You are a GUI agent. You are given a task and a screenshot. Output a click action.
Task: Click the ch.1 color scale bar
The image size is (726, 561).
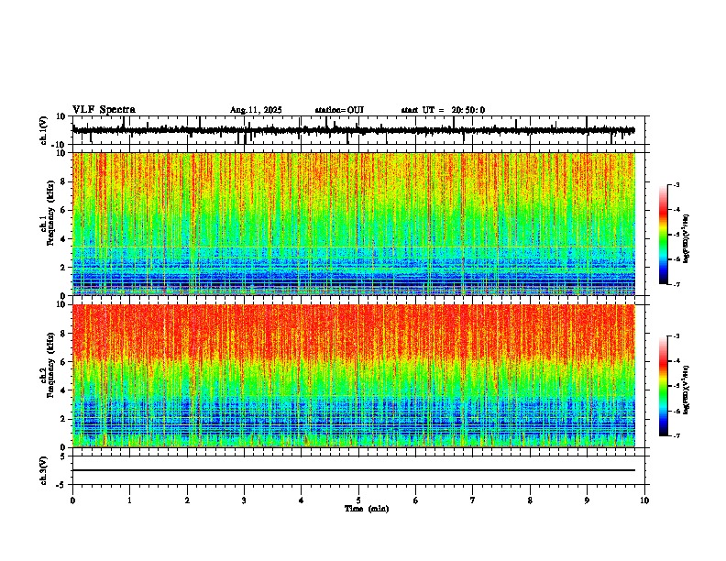click(x=663, y=235)
